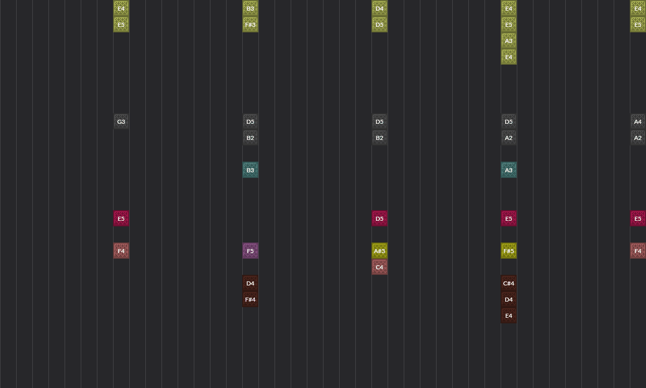Select the purple F5 note block
Image resolution: width=646 pixels, height=388 pixels.
click(x=250, y=251)
